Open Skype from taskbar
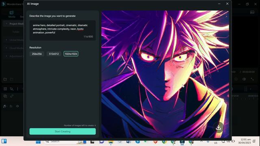Screen dimensions: 260x146 137,142
